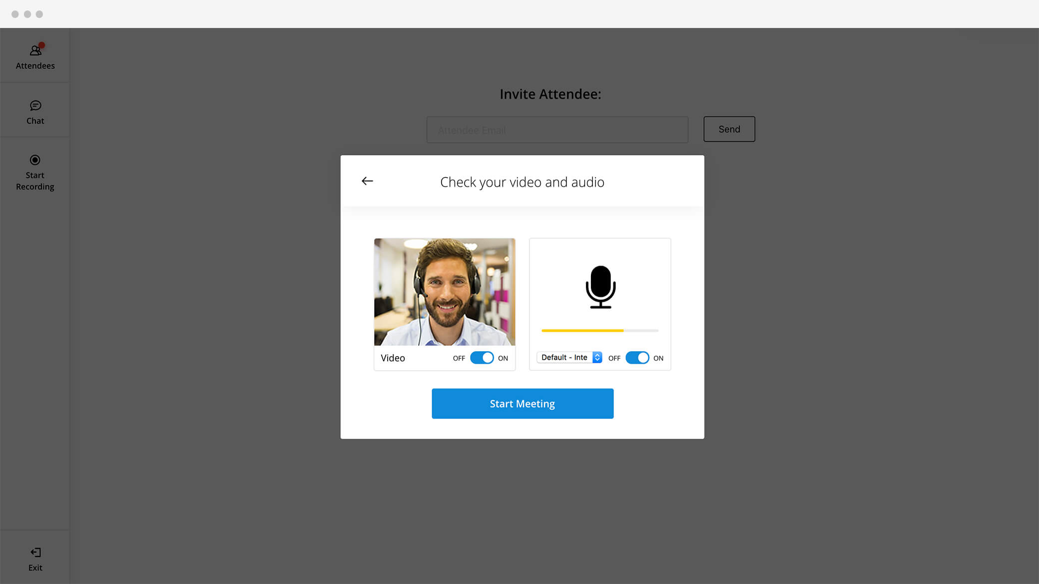Go back using the left arrow
Viewport: 1039px width, 584px height.
(367, 181)
